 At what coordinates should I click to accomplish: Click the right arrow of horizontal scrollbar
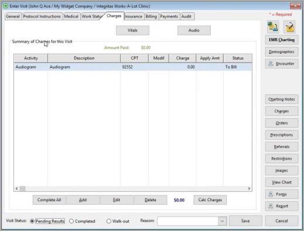click(249, 188)
